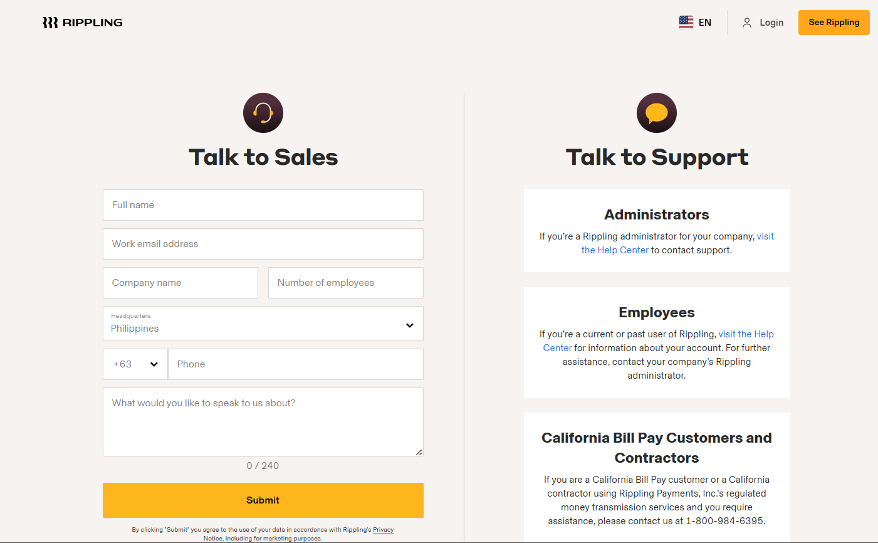Open the +63 phone country code dropdown
The height and width of the screenshot is (543, 878).
(x=135, y=364)
